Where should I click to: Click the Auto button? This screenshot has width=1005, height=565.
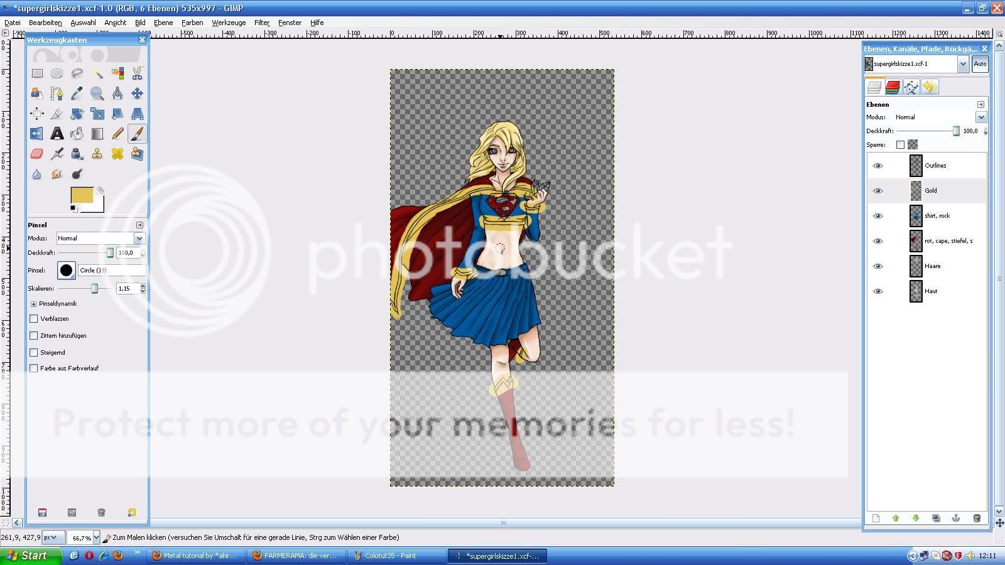(x=980, y=64)
